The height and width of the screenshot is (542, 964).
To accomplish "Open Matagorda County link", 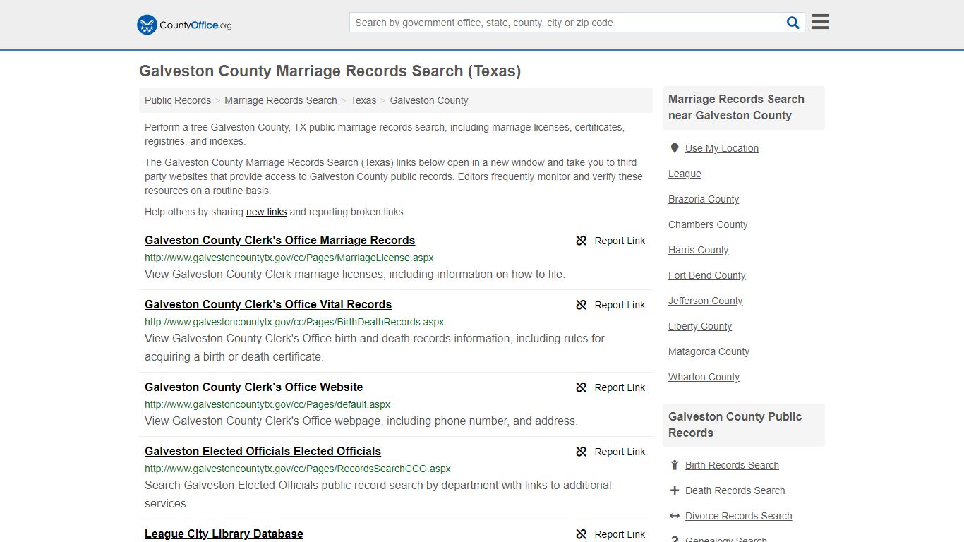I will point(709,351).
